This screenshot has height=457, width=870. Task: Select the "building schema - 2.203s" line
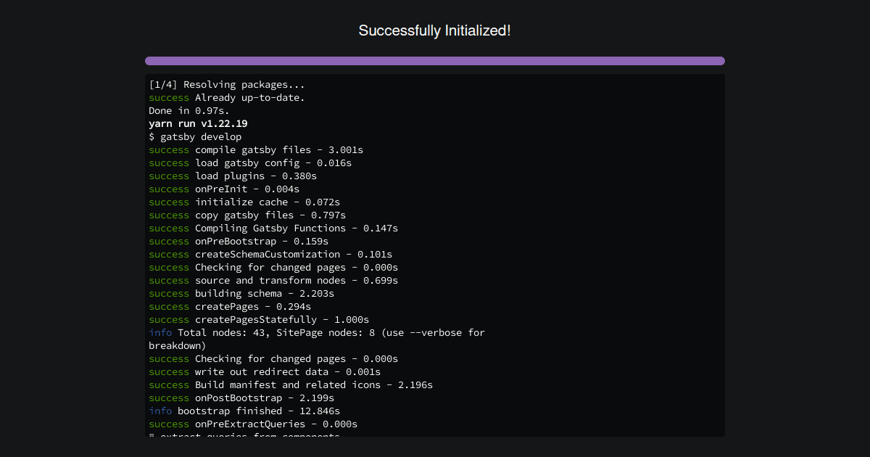tap(241, 294)
